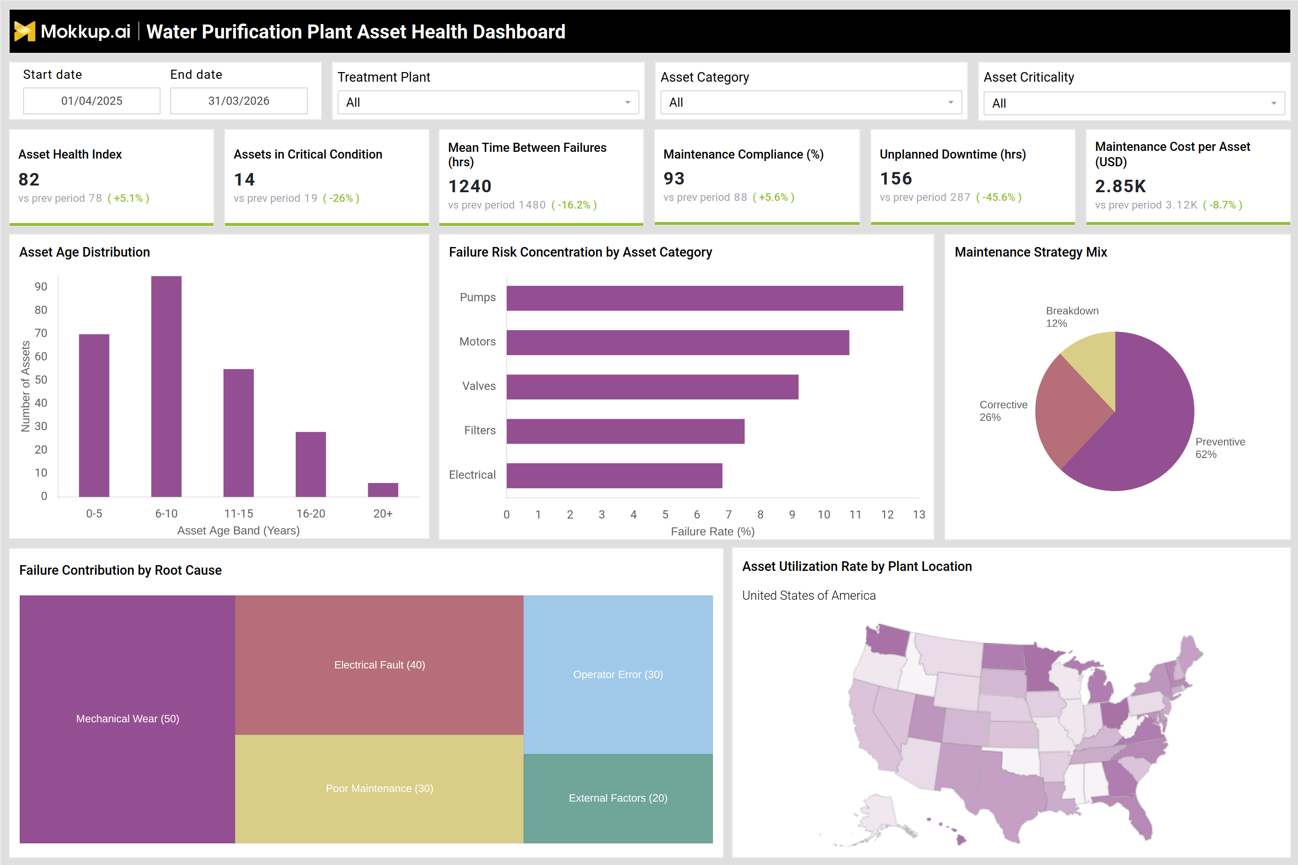Select the Asset Health Index KPI card
Viewport: 1298px width, 865px height.
pyautogui.click(x=112, y=178)
